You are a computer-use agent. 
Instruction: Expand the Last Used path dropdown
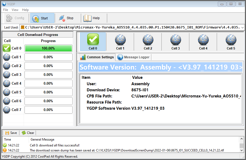click(242, 27)
